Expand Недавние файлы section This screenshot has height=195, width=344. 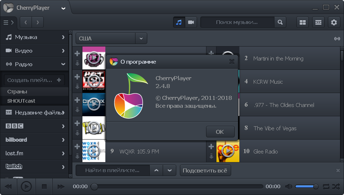click(x=35, y=113)
